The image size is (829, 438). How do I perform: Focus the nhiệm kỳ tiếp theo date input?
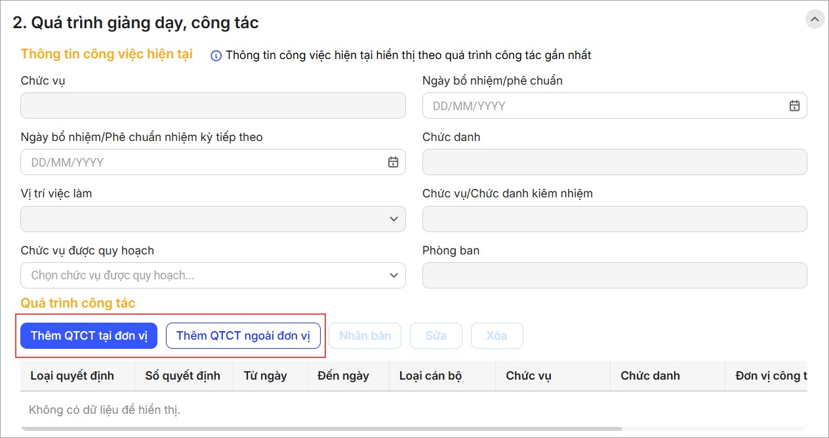pyautogui.click(x=203, y=162)
